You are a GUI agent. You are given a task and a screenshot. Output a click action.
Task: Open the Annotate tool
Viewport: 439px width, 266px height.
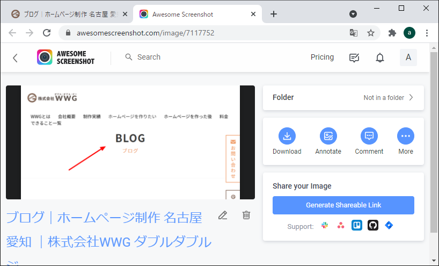point(328,136)
